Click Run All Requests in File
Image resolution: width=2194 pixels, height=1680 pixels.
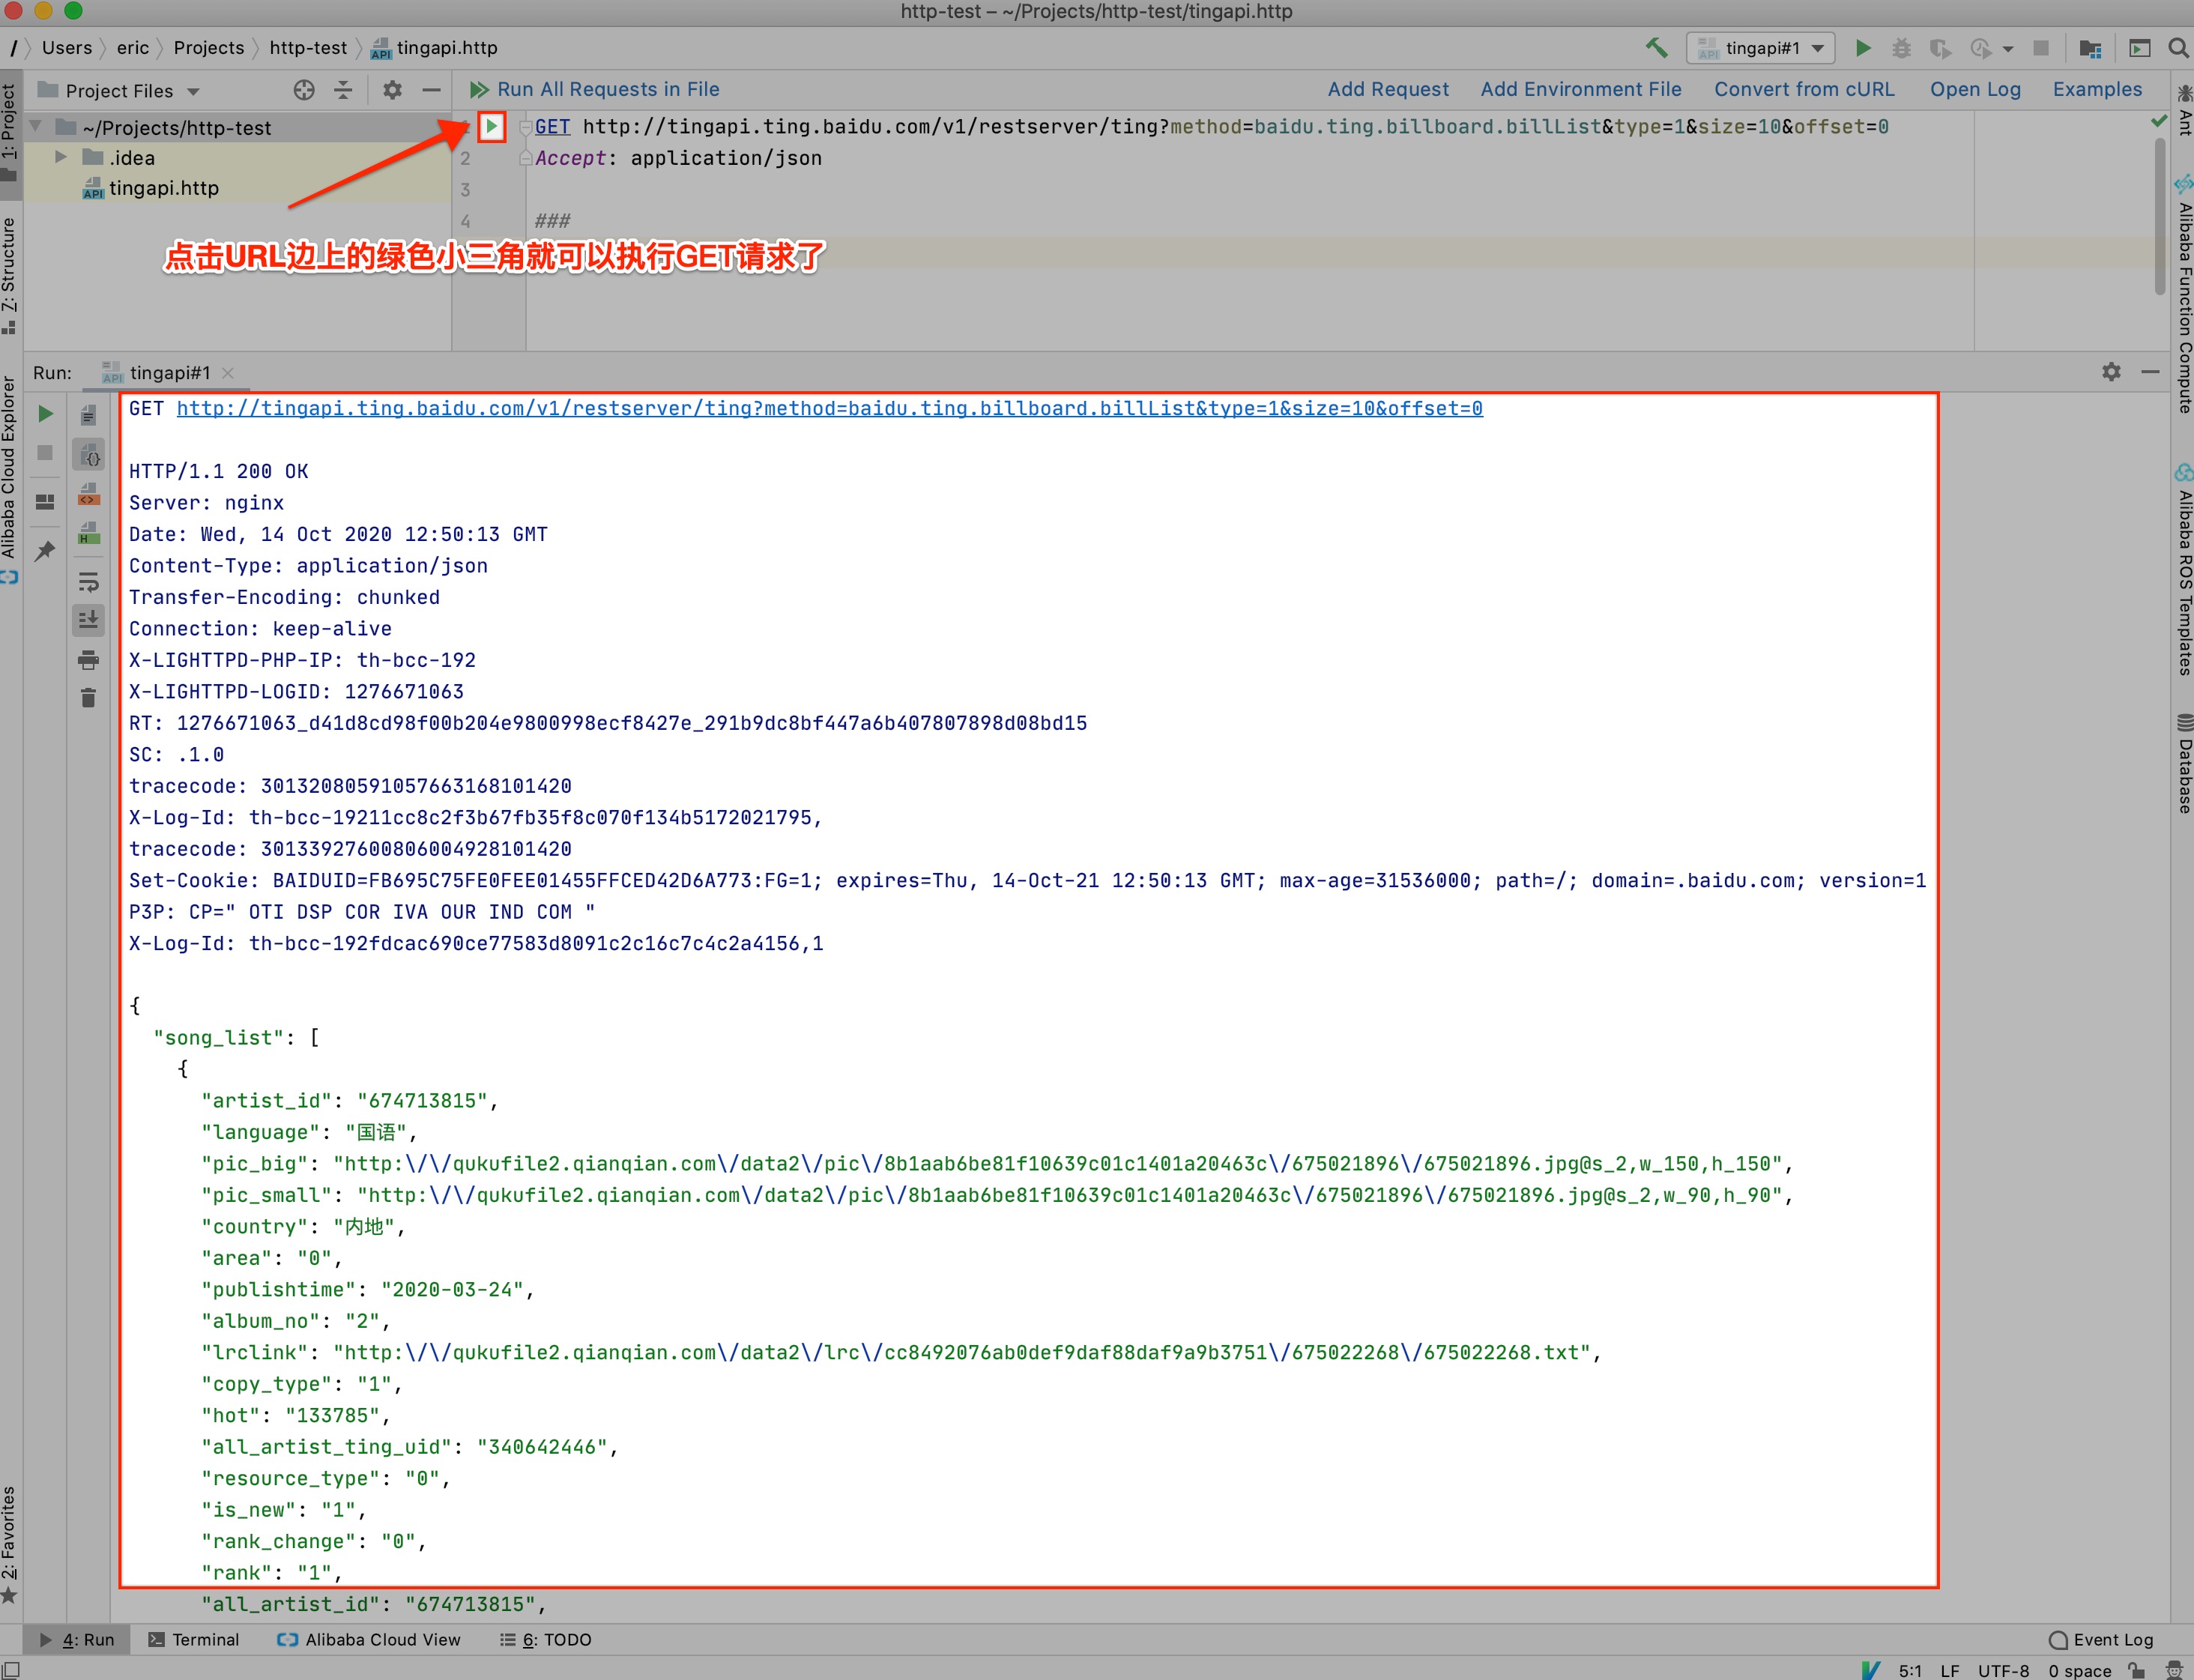click(x=594, y=89)
